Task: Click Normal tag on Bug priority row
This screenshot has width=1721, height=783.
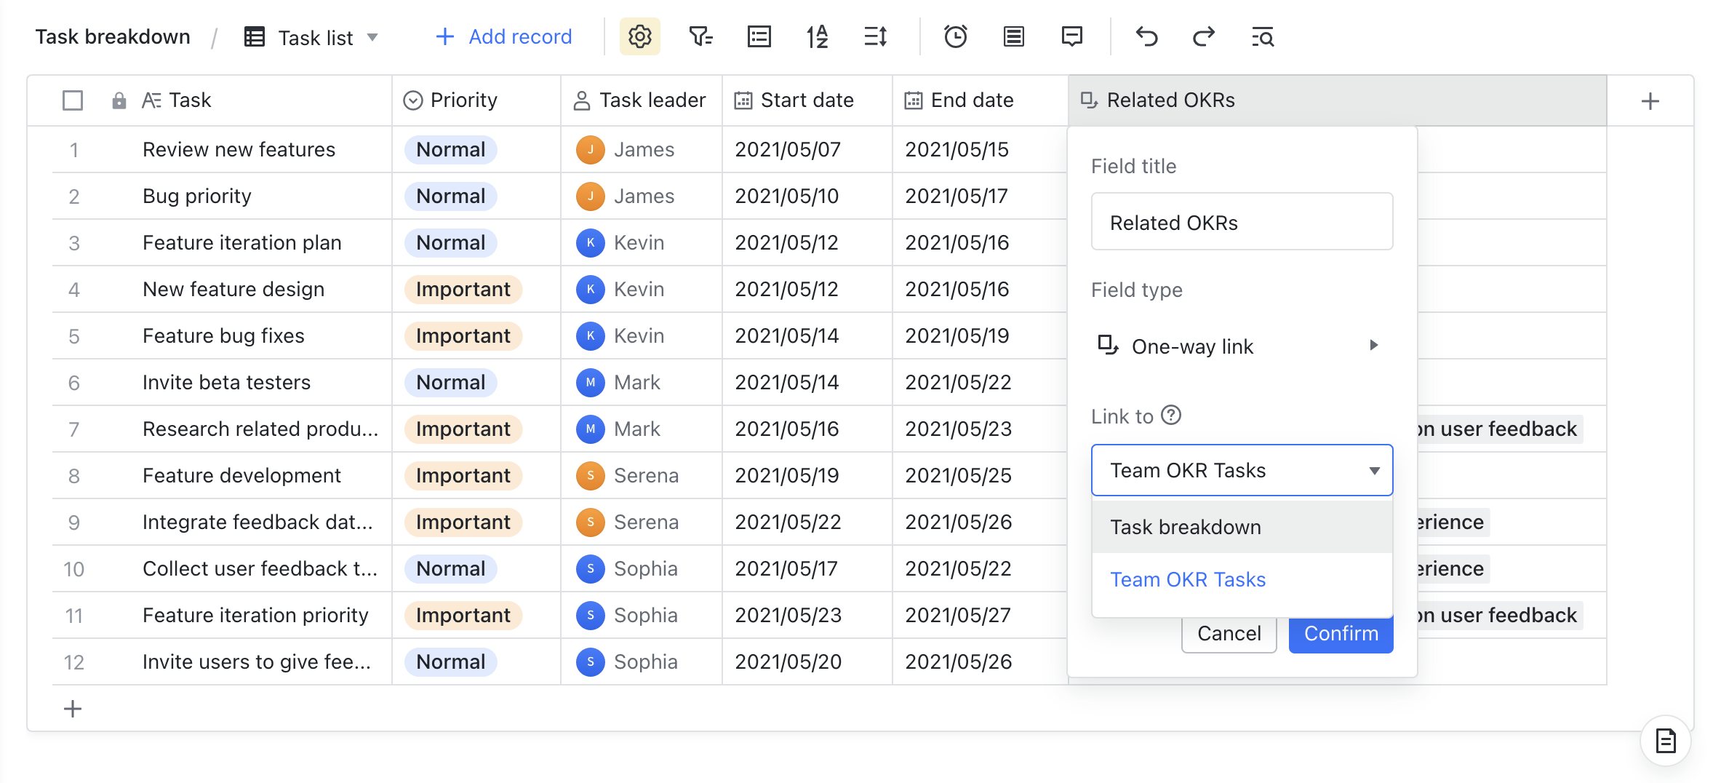Action: coord(451,196)
